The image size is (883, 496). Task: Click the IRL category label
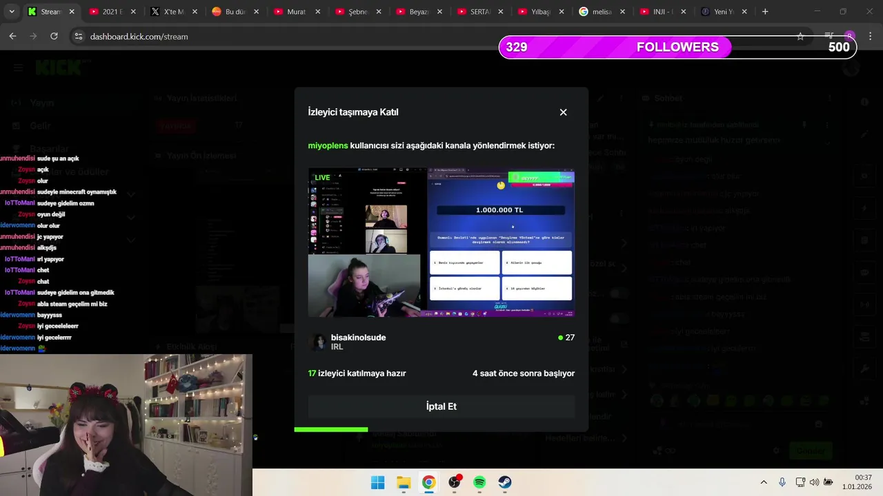coord(337,347)
